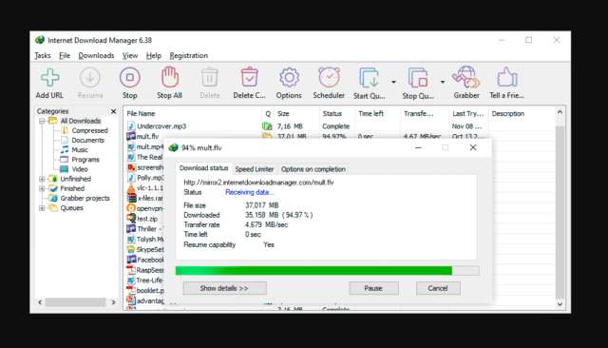Sort by Last Try column header

point(468,114)
